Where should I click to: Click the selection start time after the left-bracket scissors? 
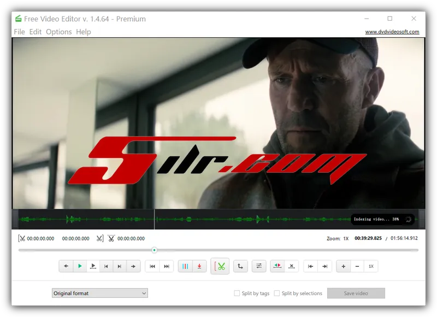pos(40,239)
